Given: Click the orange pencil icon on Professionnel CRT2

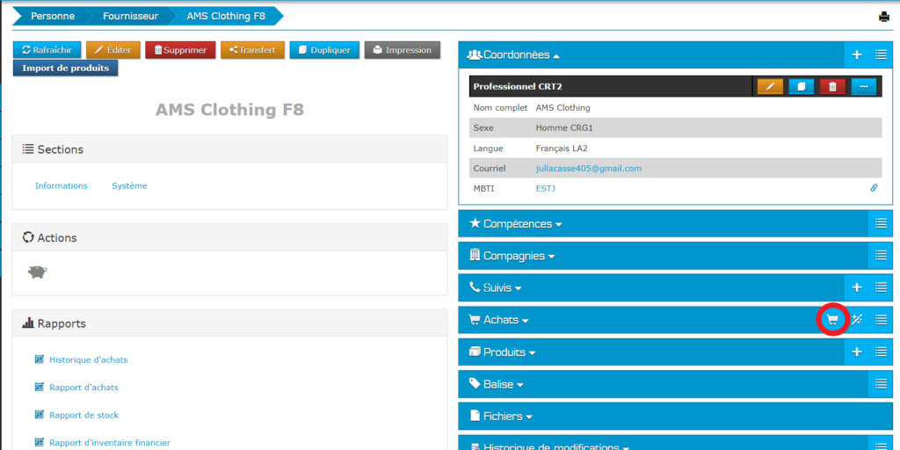Looking at the screenshot, I should pos(770,86).
